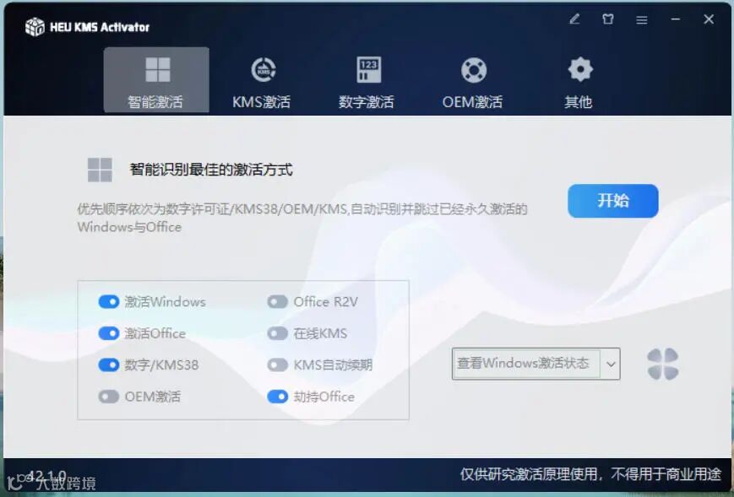734x497 pixels.
Task: Disable the 劫持Office toggle
Action: point(278,397)
